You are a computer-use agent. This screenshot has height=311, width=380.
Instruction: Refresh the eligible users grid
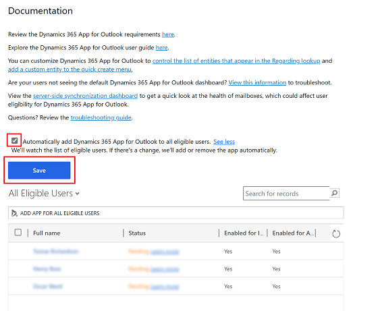coord(336,233)
